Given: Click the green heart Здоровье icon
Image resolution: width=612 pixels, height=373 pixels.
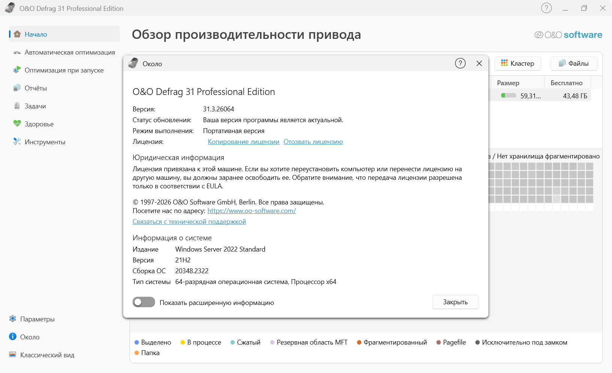Looking at the screenshot, I should click(17, 123).
